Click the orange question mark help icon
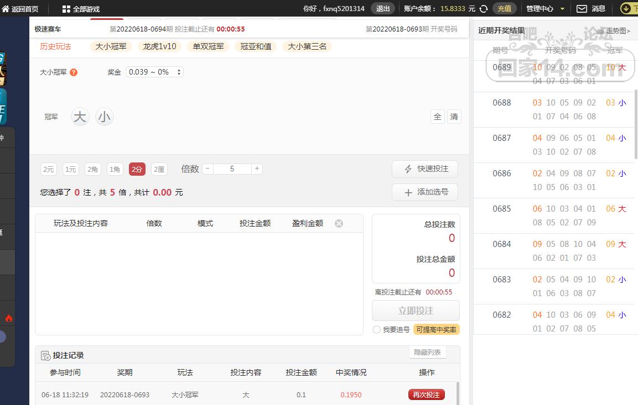The image size is (638, 405). click(x=74, y=72)
